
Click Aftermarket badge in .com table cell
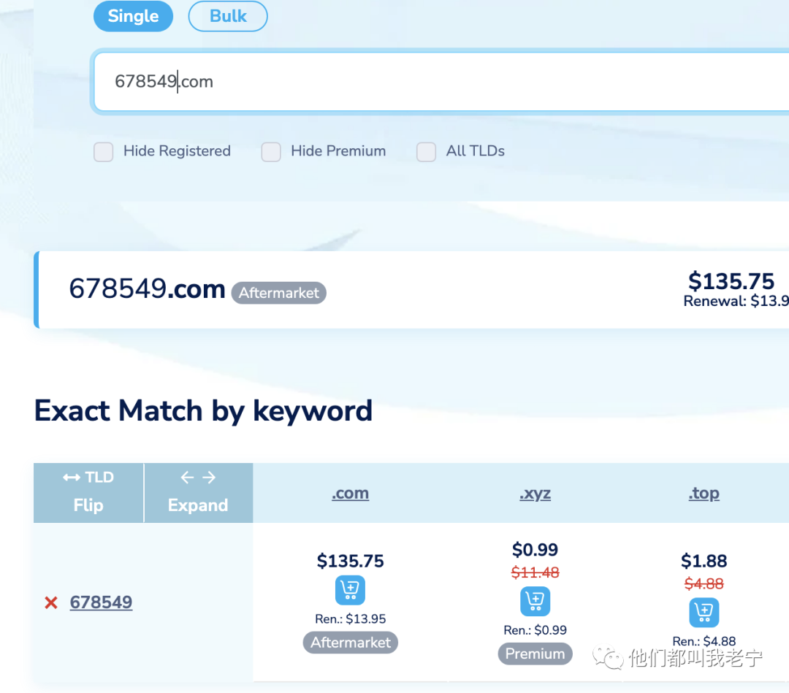(x=350, y=643)
